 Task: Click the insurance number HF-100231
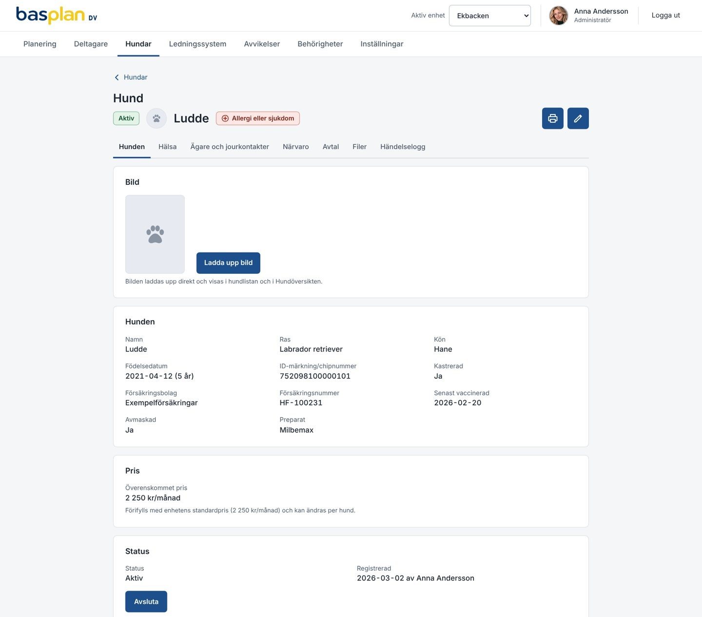coord(301,403)
